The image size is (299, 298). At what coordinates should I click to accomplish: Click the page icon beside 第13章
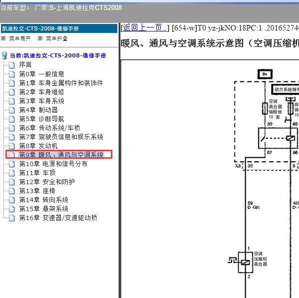point(12,191)
